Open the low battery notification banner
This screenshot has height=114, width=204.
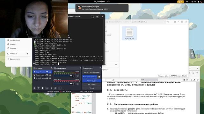[x=102, y=8]
